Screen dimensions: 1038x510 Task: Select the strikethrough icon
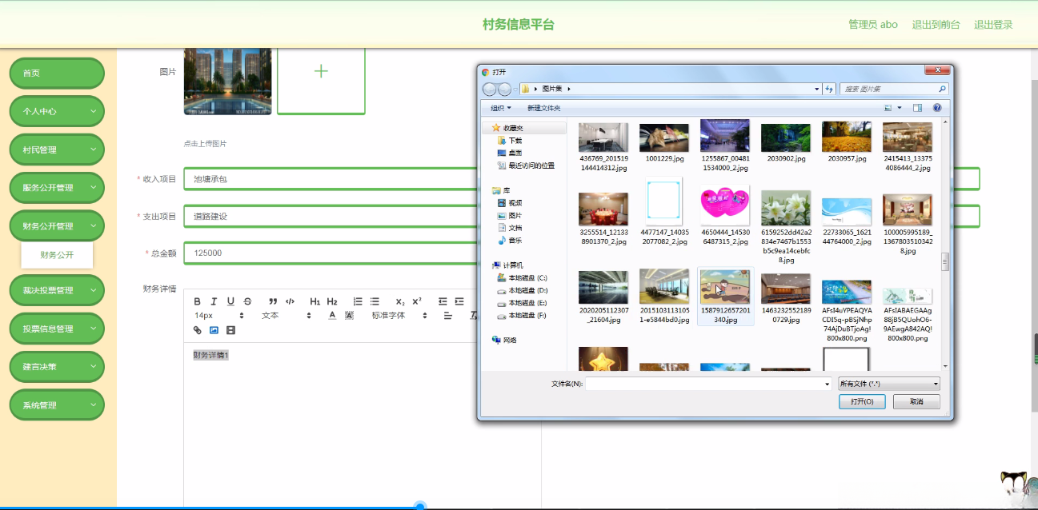[x=248, y=301]
